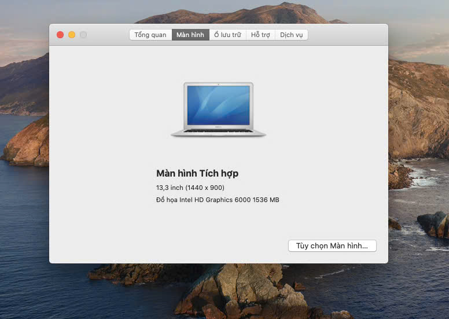Image resolution: width=449 pixels, height=319 pixels.
Task: Go to the Hỗ trợ tab
Action: click(x=260, y=35)
